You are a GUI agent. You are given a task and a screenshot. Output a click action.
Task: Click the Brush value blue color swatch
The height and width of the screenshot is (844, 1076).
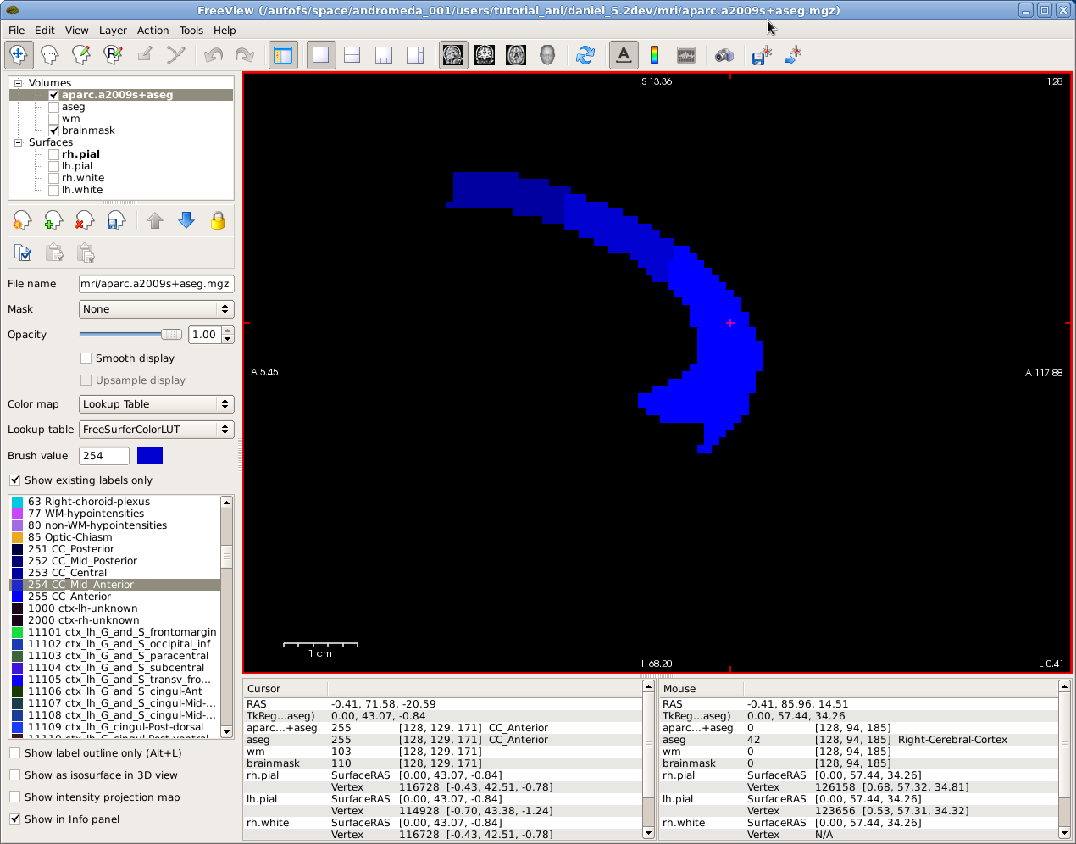coord(150,456)
